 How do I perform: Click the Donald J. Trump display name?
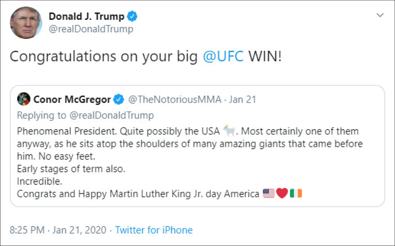pos(87,16)
